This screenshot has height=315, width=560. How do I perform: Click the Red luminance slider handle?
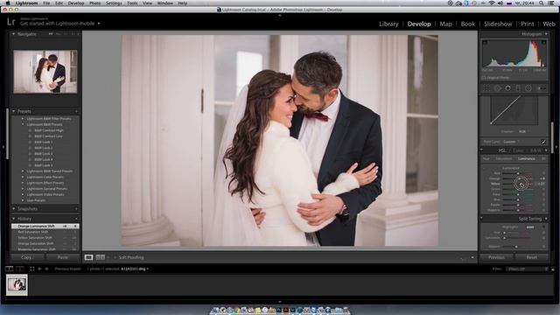518,173
